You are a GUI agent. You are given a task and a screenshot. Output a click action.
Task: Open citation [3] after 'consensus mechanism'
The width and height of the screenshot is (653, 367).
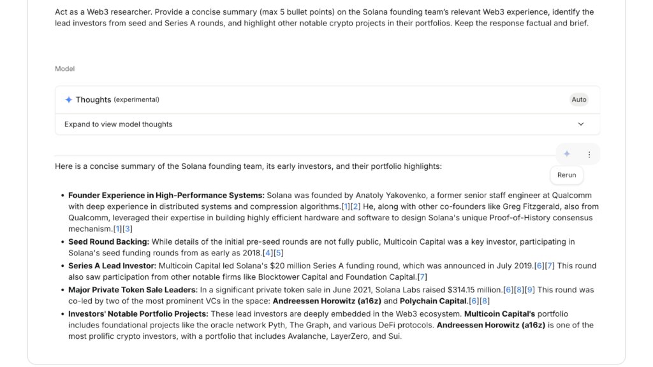[128, 229]
